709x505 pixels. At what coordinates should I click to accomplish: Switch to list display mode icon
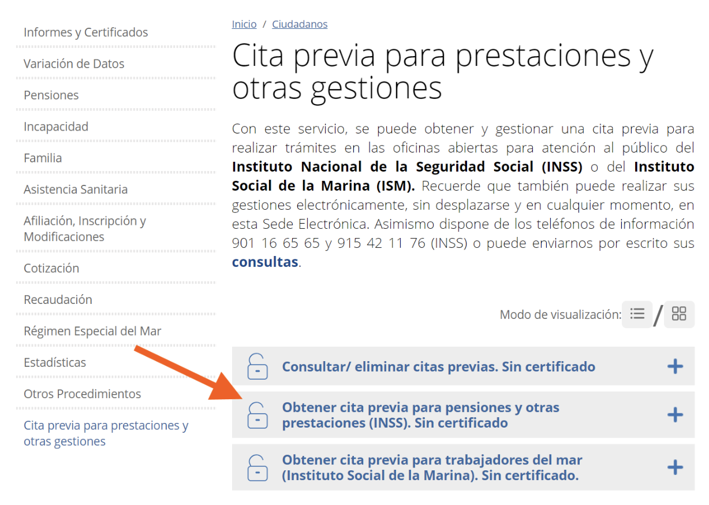click(637, 314)
